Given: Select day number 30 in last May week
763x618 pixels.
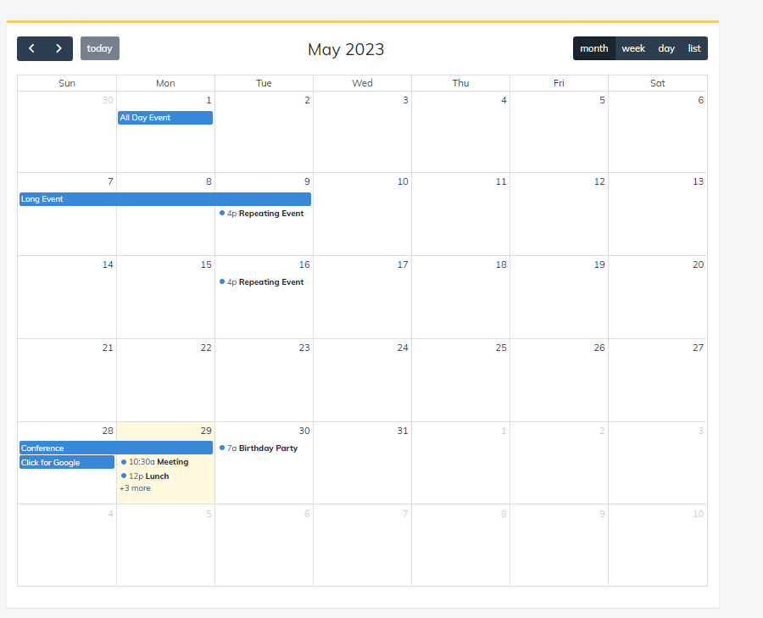Looking at the screenshot, I should pyautogui.click(x=304, y=431).
